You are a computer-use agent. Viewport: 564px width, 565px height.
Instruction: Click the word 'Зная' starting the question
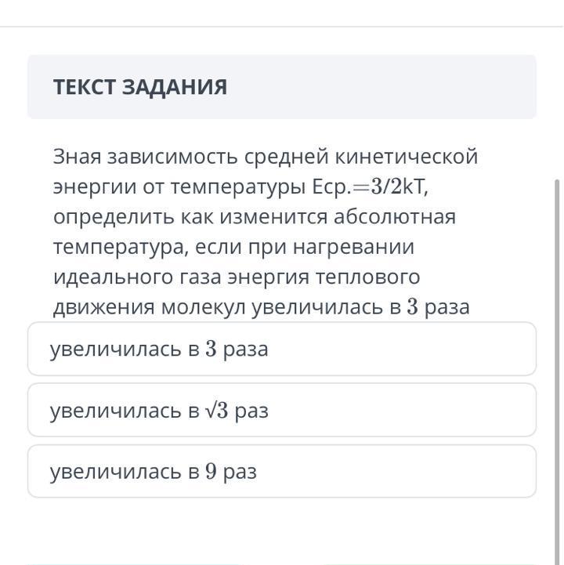tap(77, 157)
